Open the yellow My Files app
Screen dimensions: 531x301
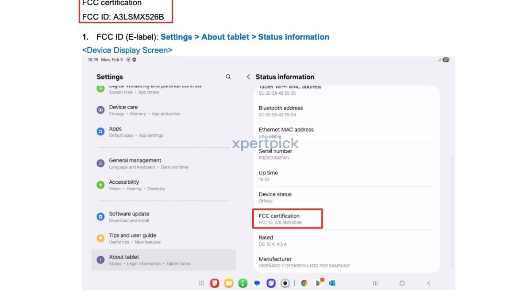click(229, 283)
